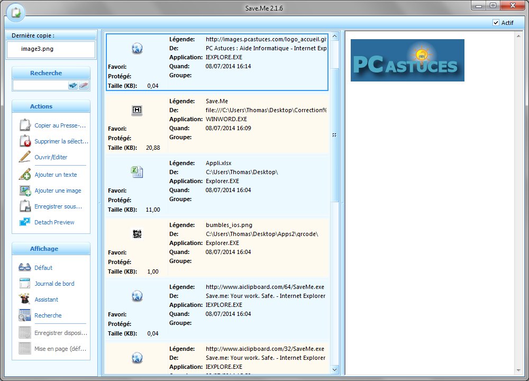529x381 pixels.
Task: Choose Ajouter un texte
Action: [x=56, y=175]
